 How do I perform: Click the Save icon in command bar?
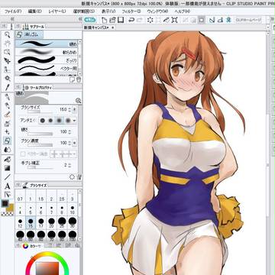(121, 20)
